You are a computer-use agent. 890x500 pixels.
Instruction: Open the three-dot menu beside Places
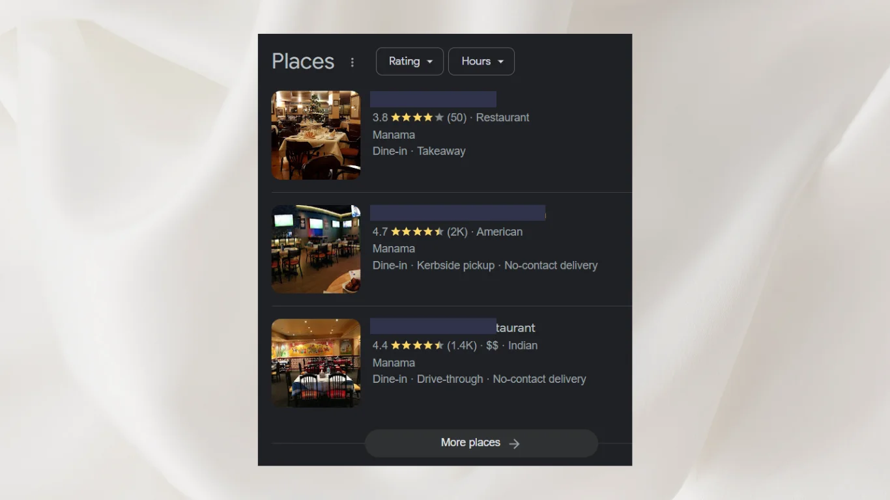pos(352,62)
